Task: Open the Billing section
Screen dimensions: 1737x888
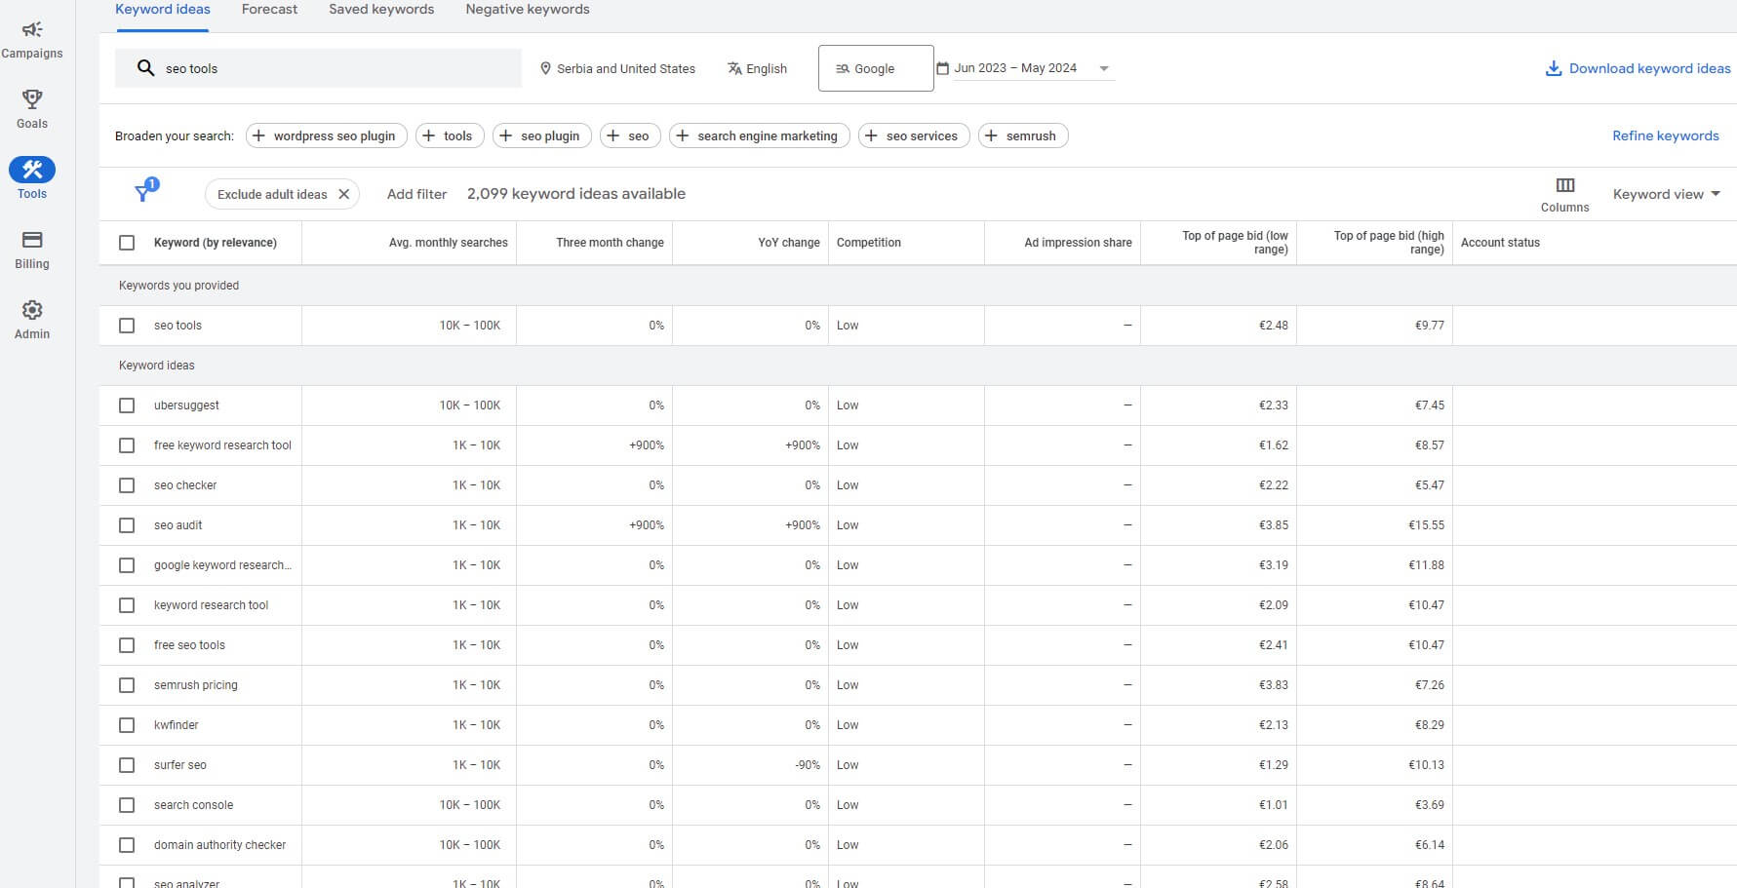Action: tap(32, 247)
